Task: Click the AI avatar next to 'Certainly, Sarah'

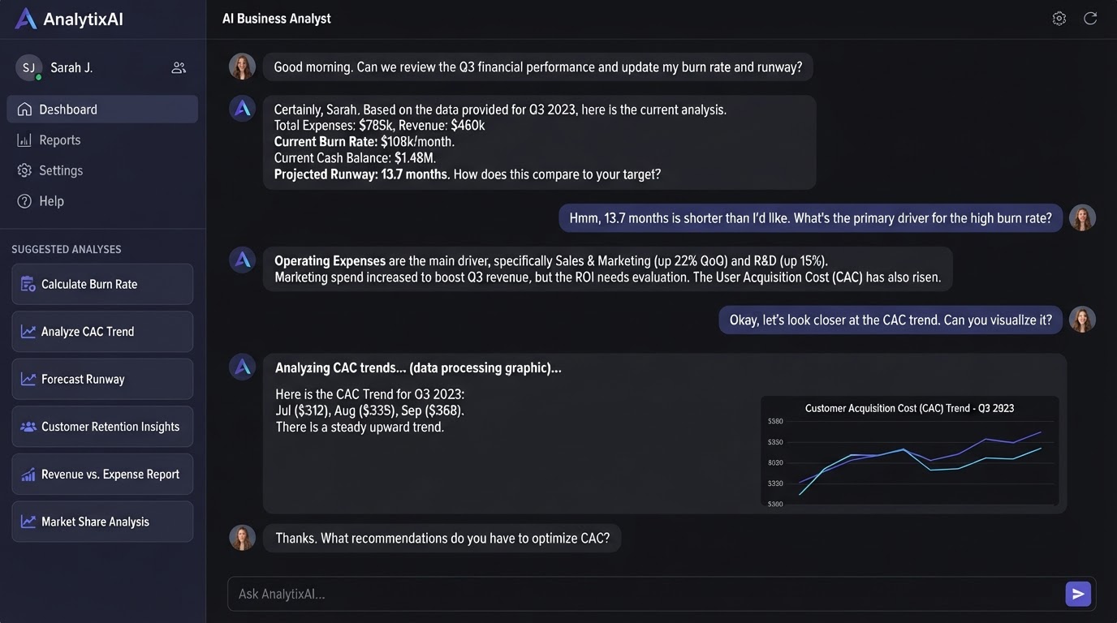Action: 242,109
